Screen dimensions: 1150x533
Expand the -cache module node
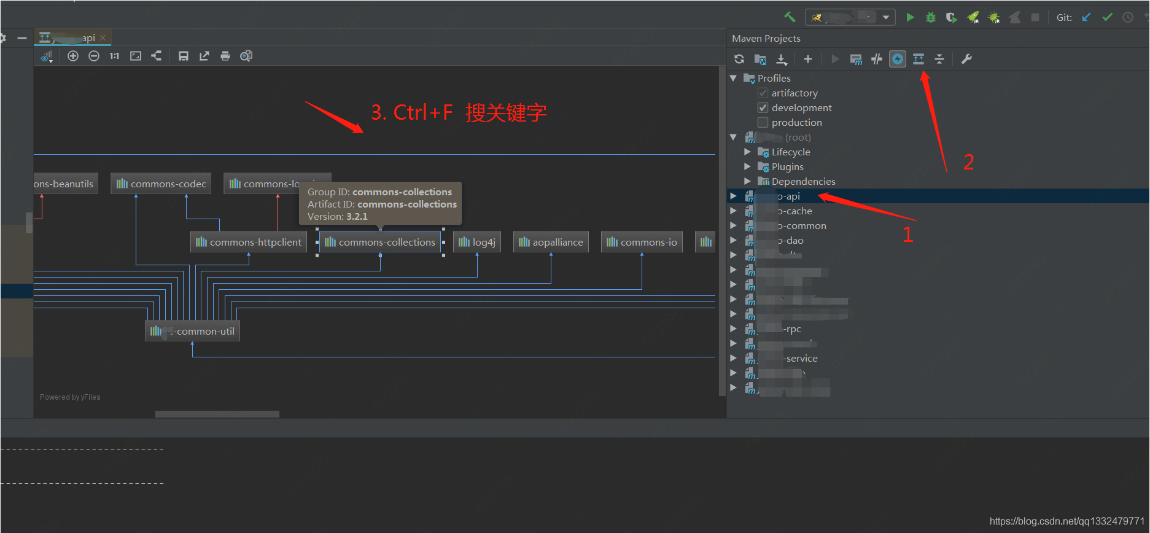click(x=733, y=211)
